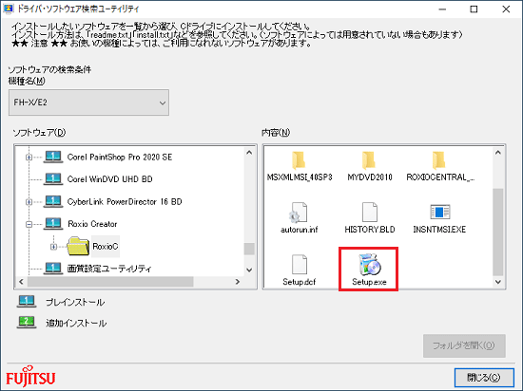
Task: Expand the Corel PaintShop Pro 2020 SE node
Action: (29, 157)
